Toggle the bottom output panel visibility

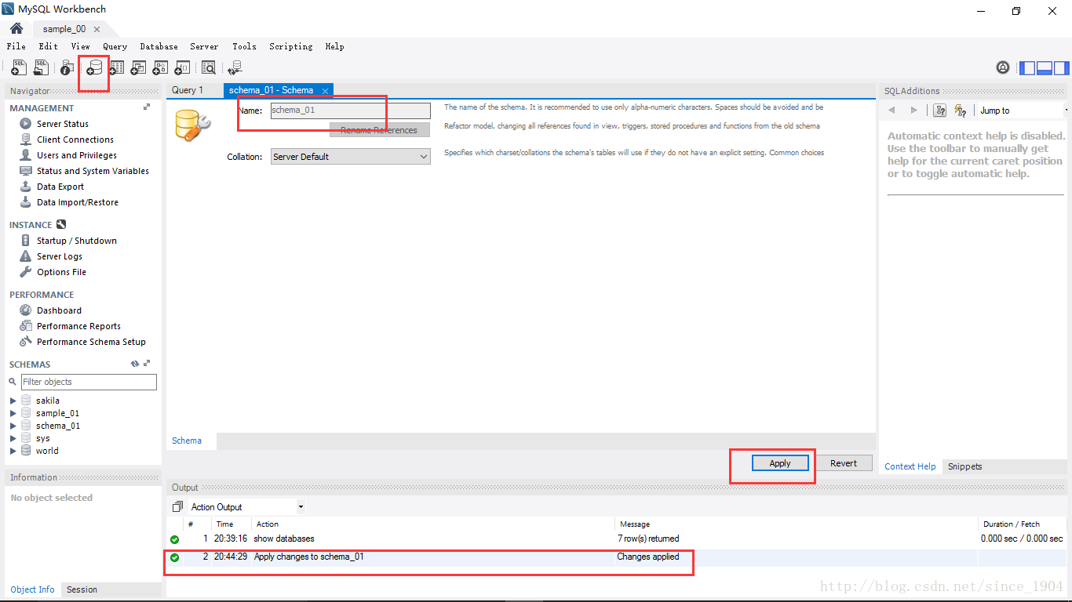1044,68
